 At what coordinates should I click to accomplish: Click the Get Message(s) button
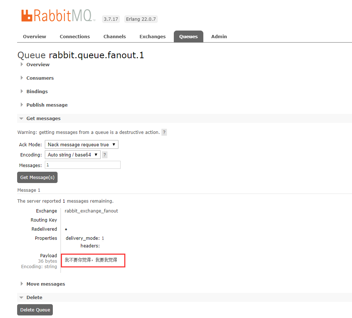click(x=37, y=178)
